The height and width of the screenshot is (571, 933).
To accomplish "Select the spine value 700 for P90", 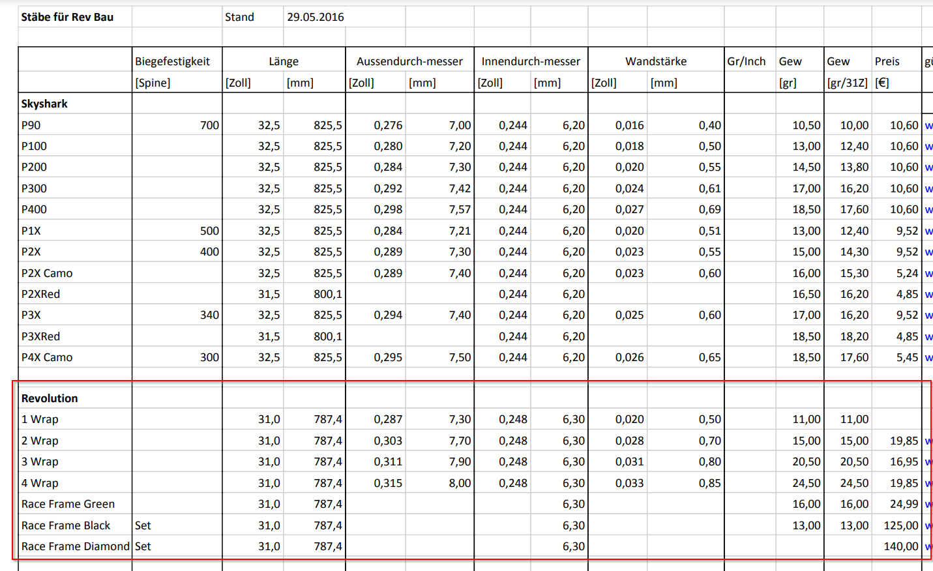I will [209, 125].
